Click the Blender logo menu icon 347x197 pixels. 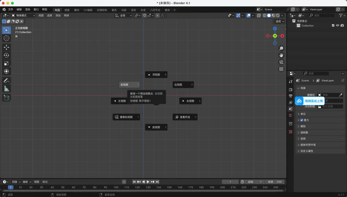(x=4, y=10)
